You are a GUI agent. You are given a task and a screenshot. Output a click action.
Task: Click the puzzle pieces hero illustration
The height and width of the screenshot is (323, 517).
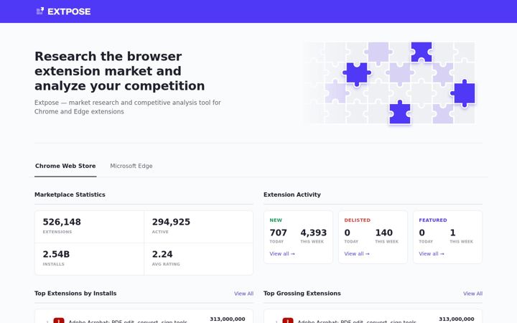(x=389, y=83)
